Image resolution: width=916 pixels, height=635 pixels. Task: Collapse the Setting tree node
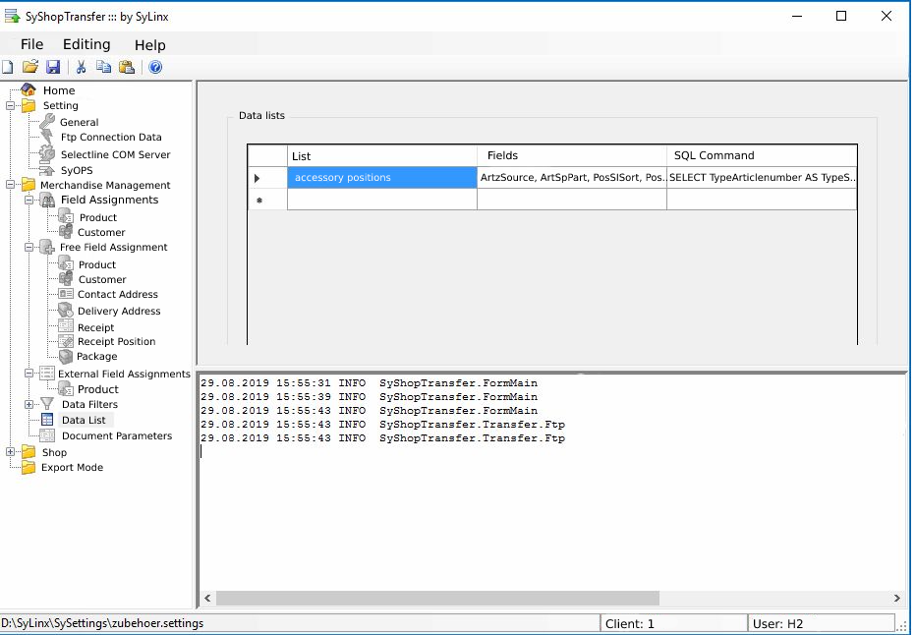(x=10, y=106)
